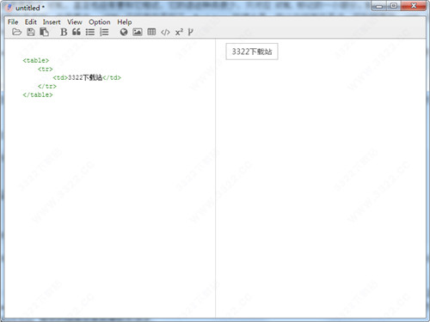Close the untitled window

414,6
